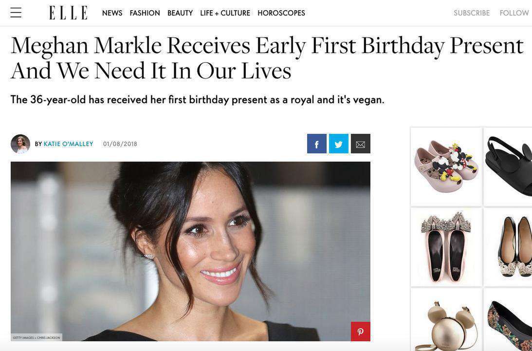Open the hamburger navigation menu
Viewport: 532px width, 351px height.
click(x=16, y=13)
